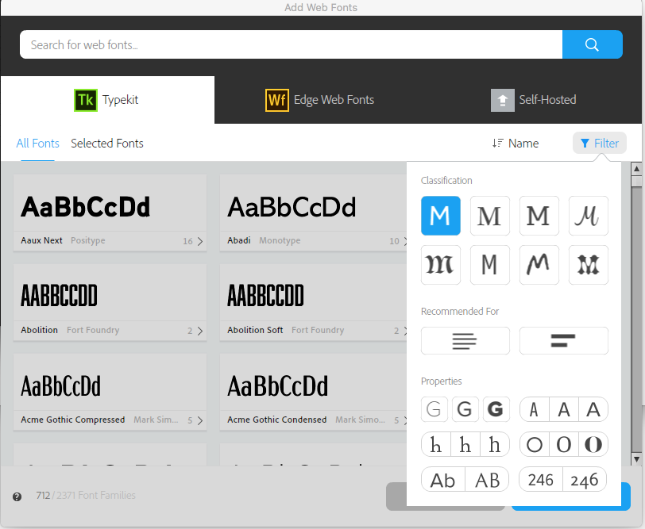Expand Abolition font family
Viewport: 645px width, 529px height.
point(200,331)
